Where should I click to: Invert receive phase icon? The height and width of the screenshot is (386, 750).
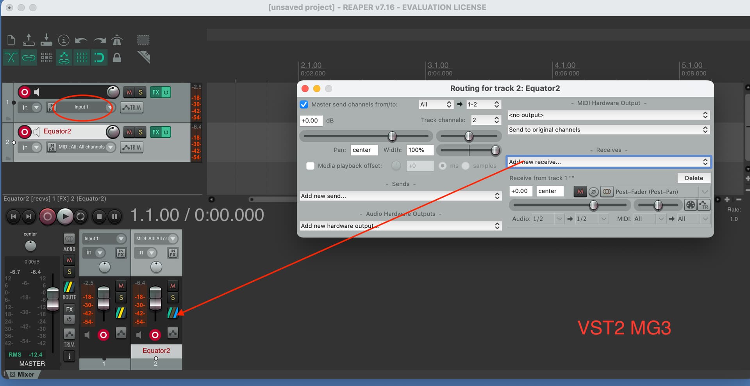(593, 191)
